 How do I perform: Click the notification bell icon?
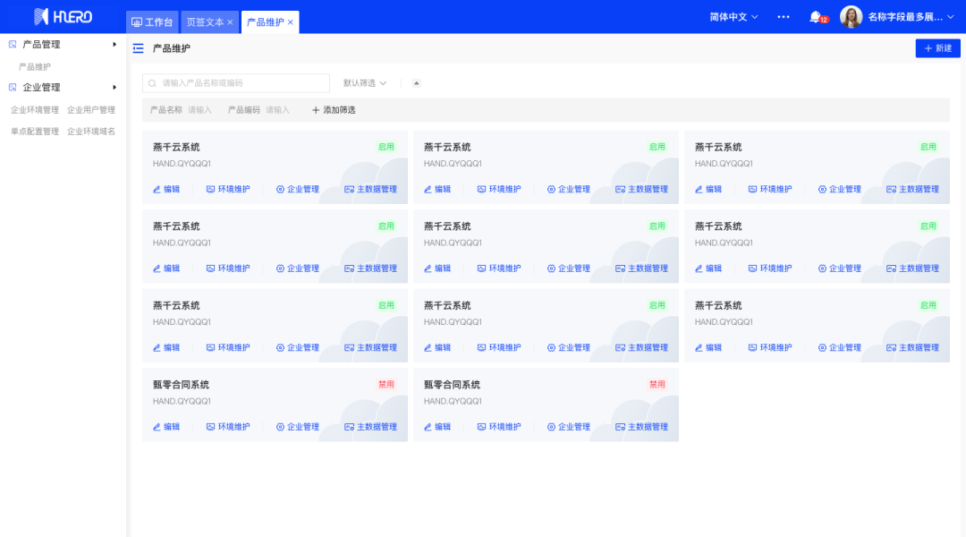[815, 17]
